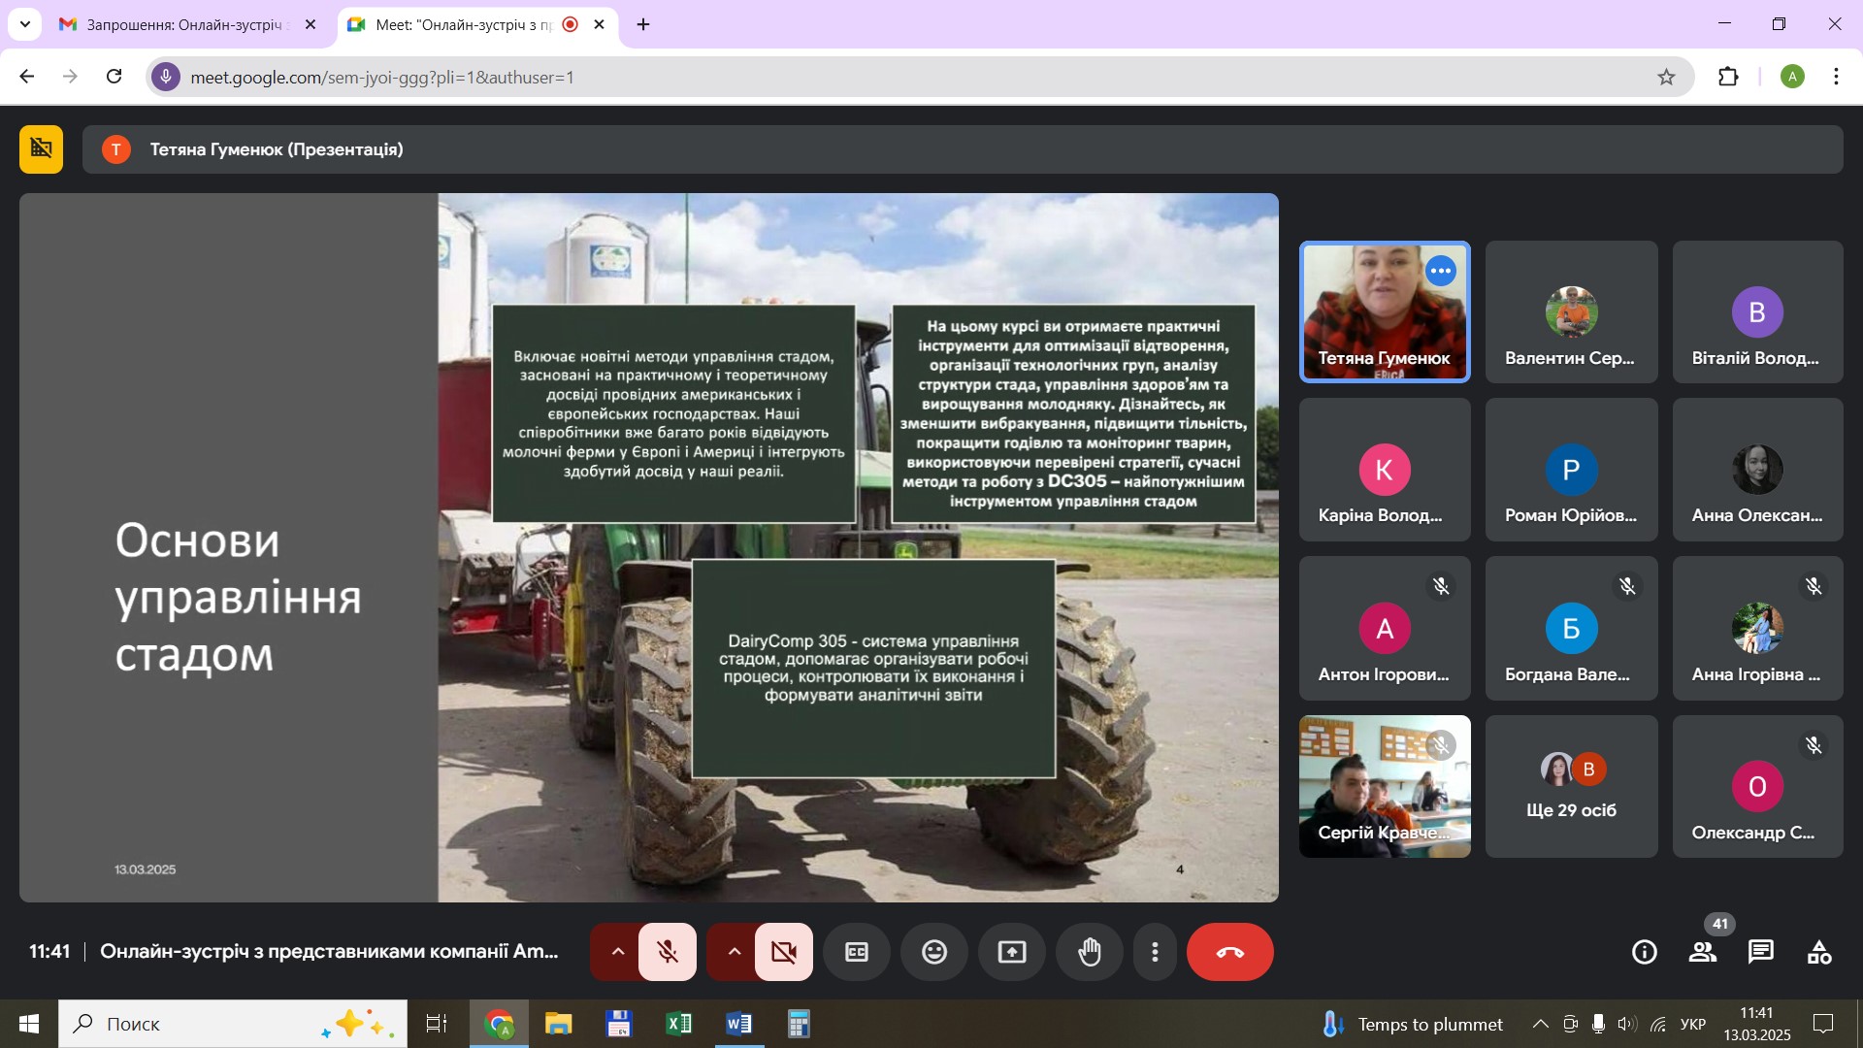Click the Поиск taskbar search box

[x=233, y=1024]
